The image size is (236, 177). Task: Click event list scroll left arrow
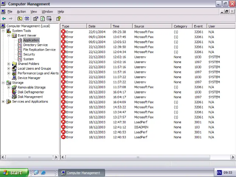63,157
